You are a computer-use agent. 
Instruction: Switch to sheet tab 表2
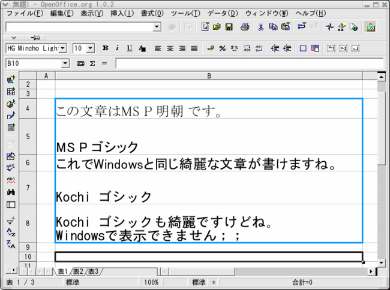click(x=78, y=271)
